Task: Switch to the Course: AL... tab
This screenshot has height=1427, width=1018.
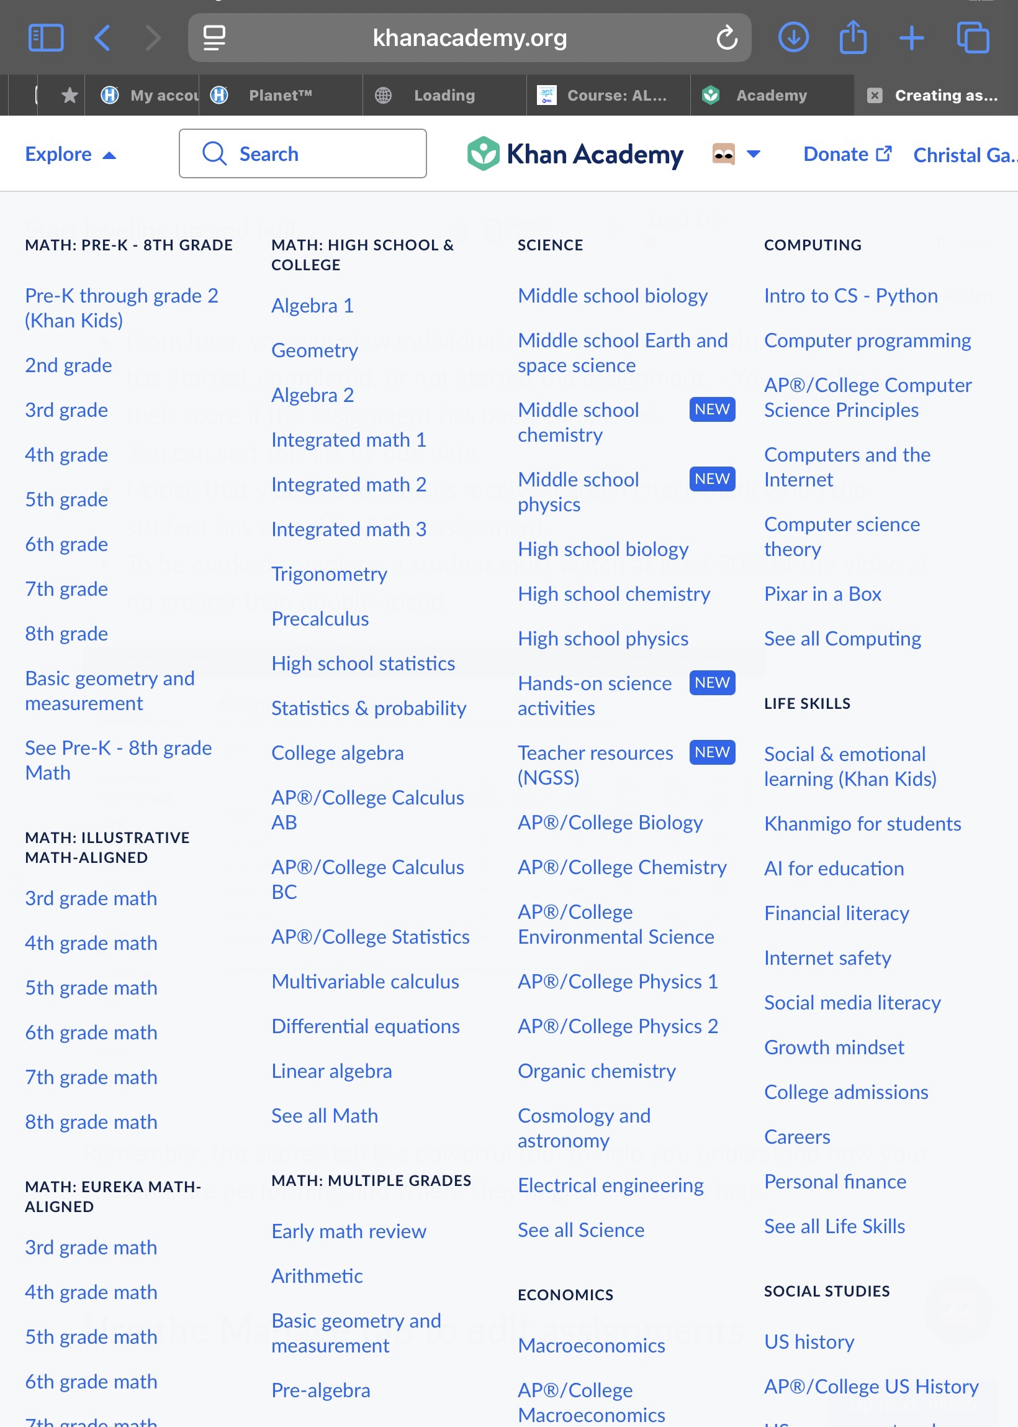Action: pyautogui.click(x=608, y=95)
